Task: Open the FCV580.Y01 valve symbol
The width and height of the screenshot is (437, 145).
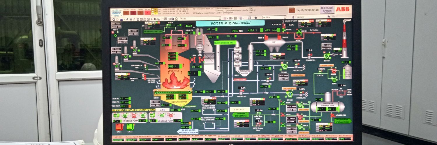Action: point(301,94)
